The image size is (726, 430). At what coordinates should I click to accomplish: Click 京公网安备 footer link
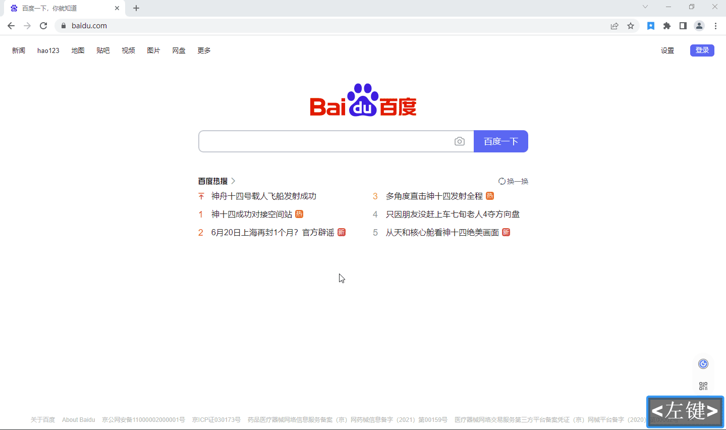143,420
